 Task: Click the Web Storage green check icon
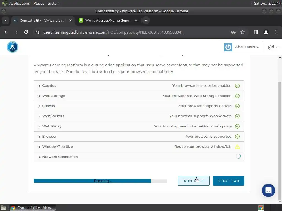pyautogui.click(x=237, y=96)
